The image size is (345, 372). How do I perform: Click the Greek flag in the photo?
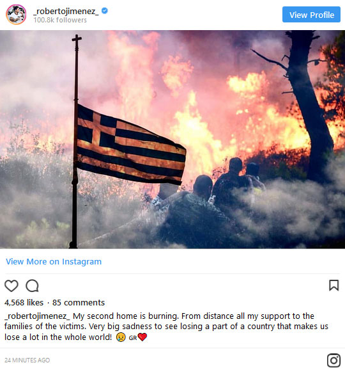[x=132, y=145]
